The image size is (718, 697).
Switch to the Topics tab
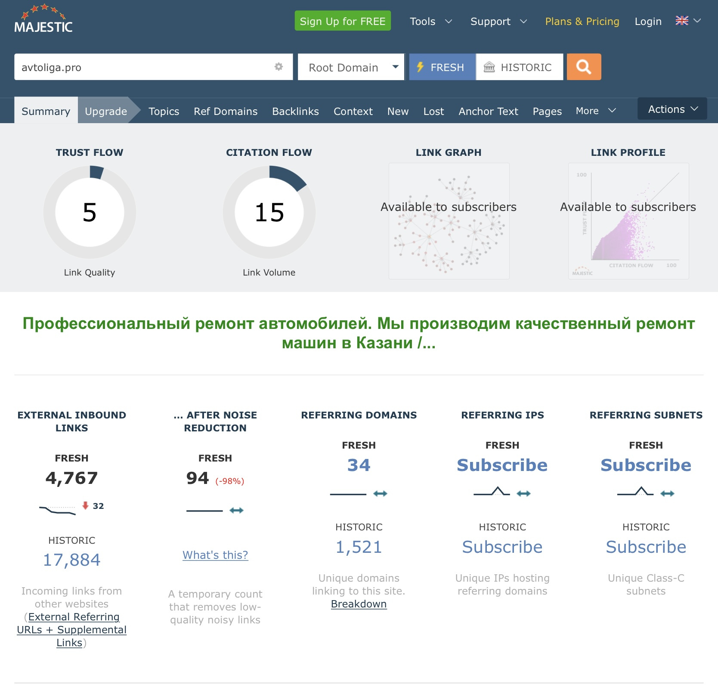coord(164,111)
